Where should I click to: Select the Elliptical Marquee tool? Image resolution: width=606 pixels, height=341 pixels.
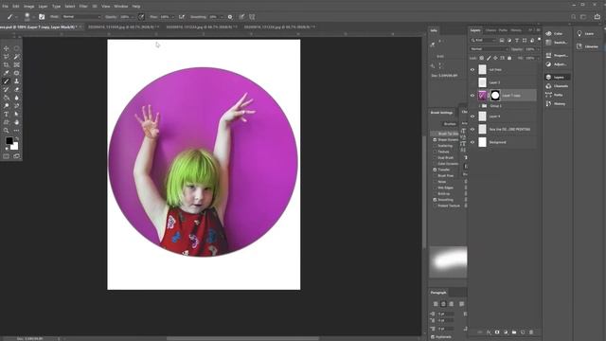point(17,48)
